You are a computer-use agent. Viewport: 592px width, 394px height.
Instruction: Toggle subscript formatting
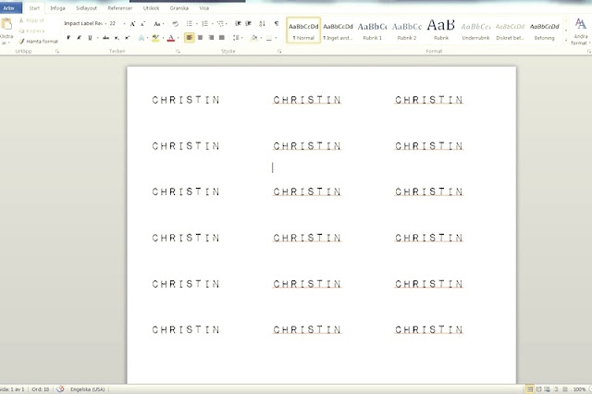(117, 38)
